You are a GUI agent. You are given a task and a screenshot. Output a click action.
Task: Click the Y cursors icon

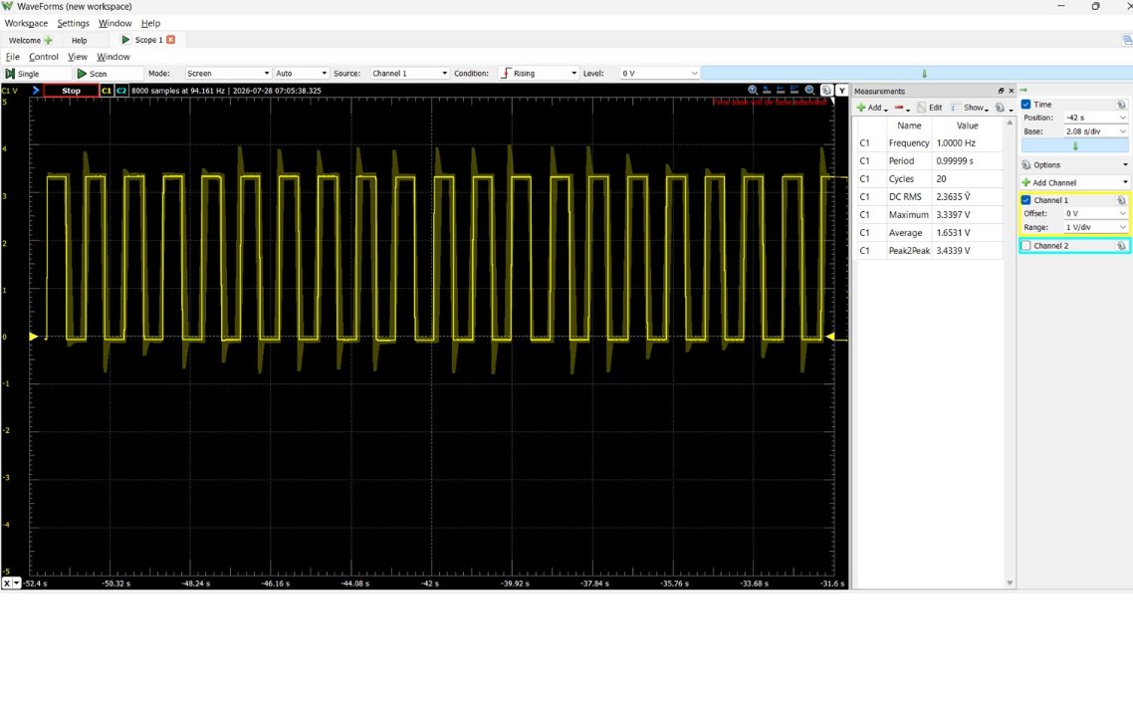click(842, 91)
